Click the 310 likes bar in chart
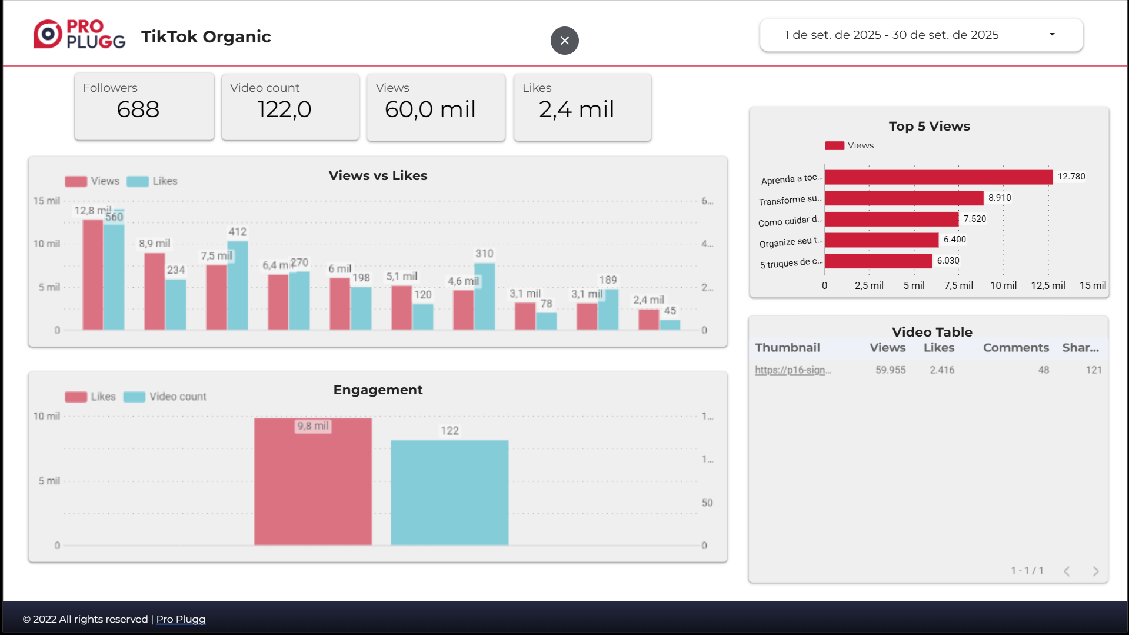 485,297
